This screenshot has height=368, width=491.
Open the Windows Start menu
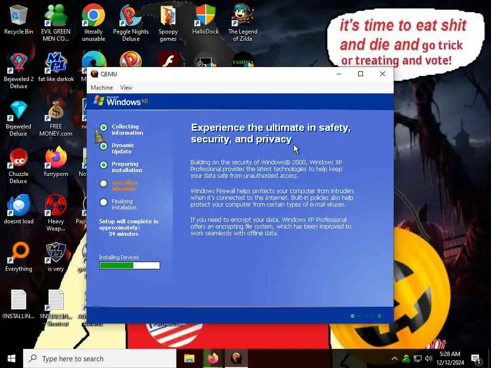(x=12, y=358)
